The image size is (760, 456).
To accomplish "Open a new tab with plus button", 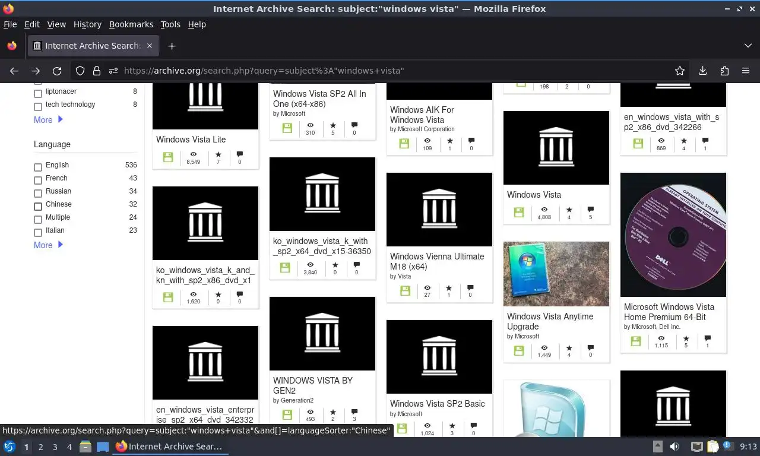I will tap(172, 46).
